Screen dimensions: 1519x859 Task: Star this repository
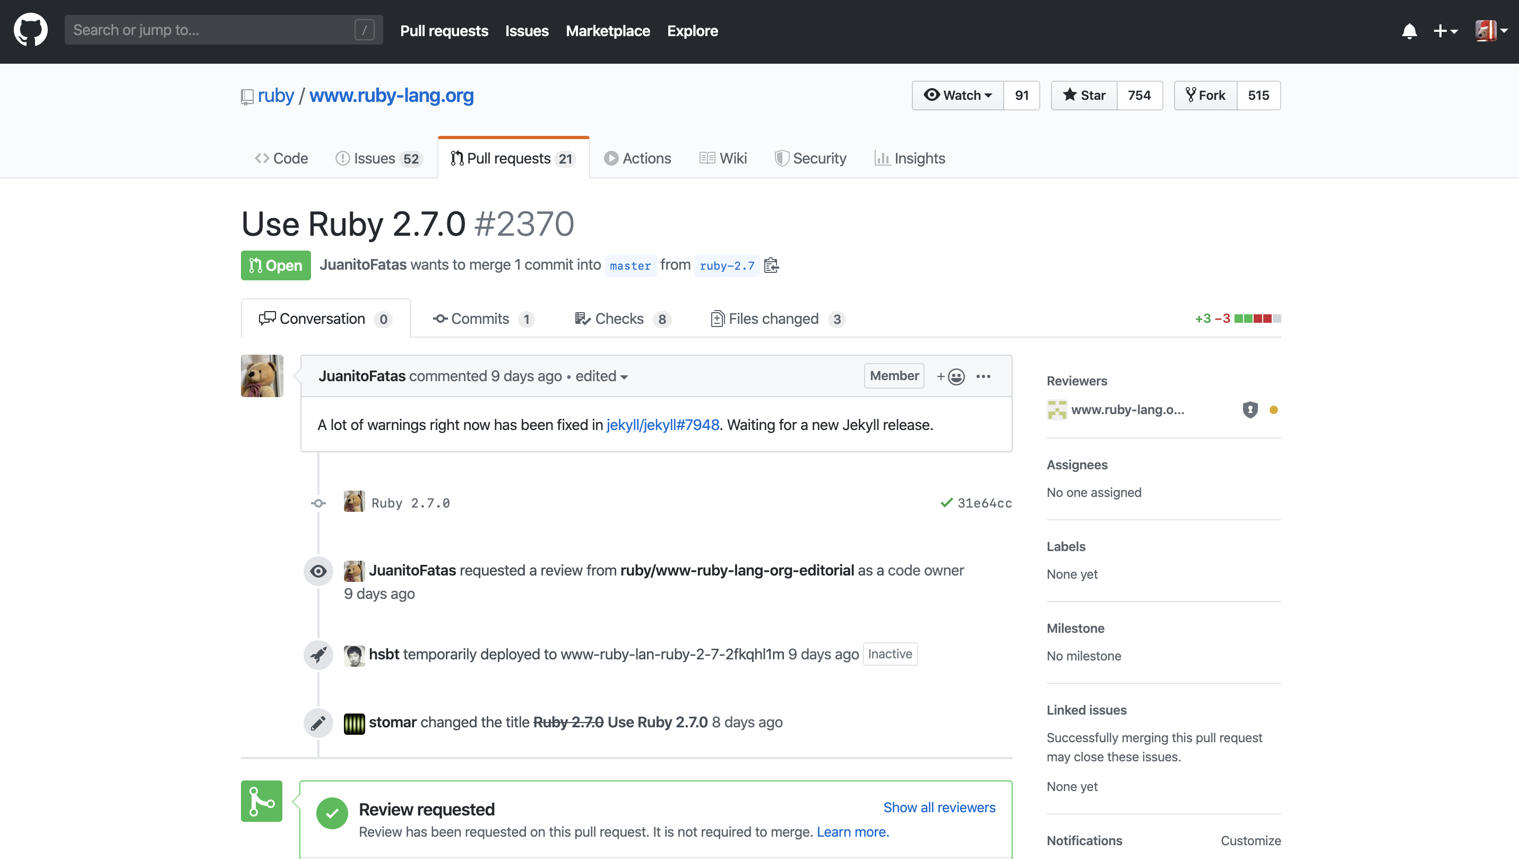point(1084,95)
